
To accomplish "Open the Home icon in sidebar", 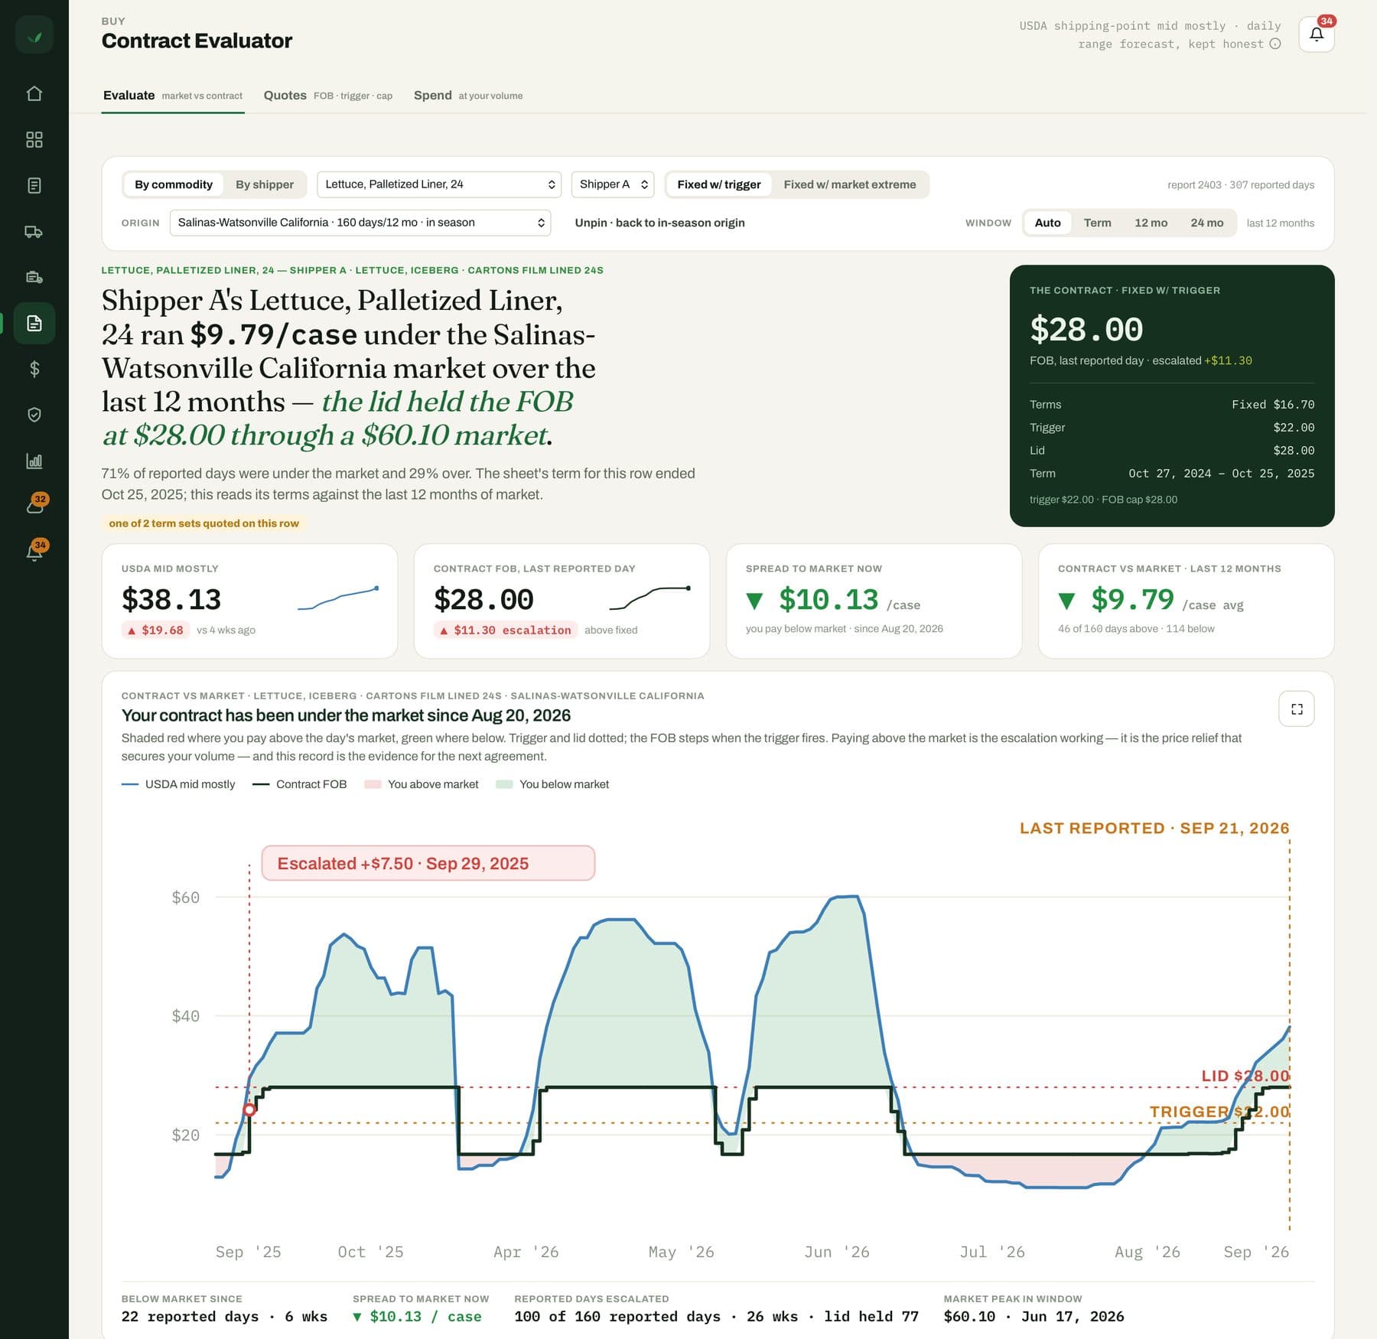I will point(34,93).
